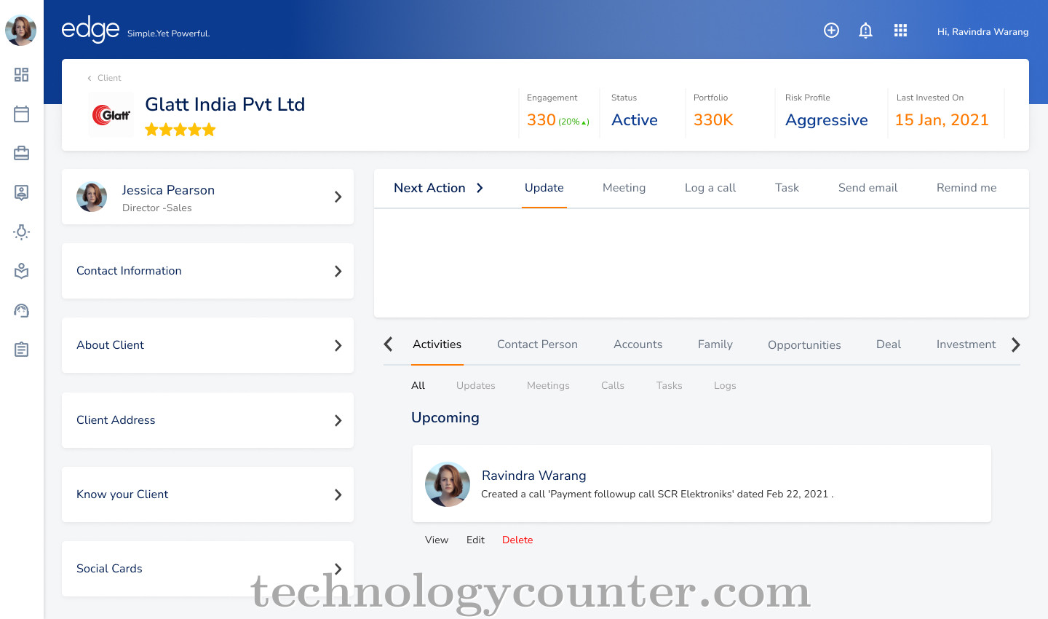The image size is (1048, 619).
Task: Click the Glatt India Pvt Ltd title
Action: [225, 104]
